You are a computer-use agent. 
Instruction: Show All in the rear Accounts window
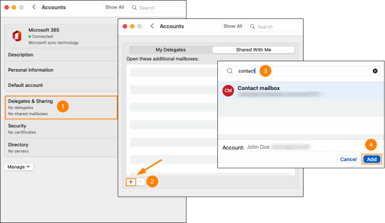pyautogui.click(x=114, y=7)
